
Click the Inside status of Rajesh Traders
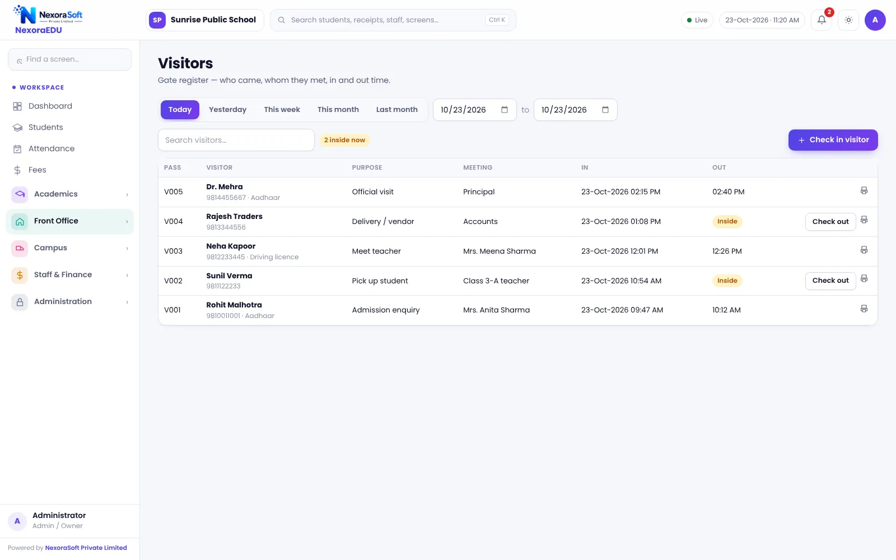point(727,222)
